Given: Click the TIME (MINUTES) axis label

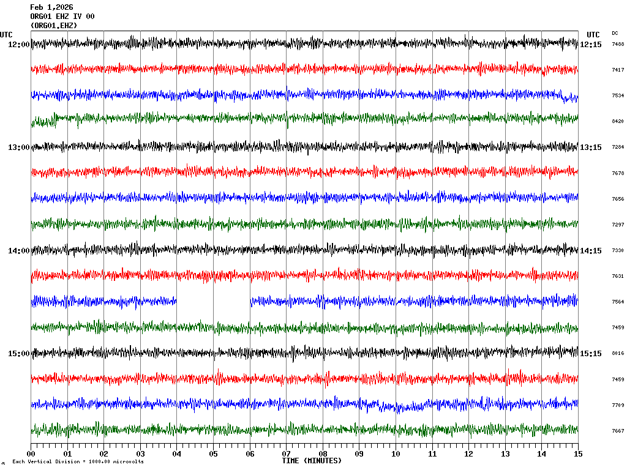Looking at the screenshot, I should click(312, 460).
